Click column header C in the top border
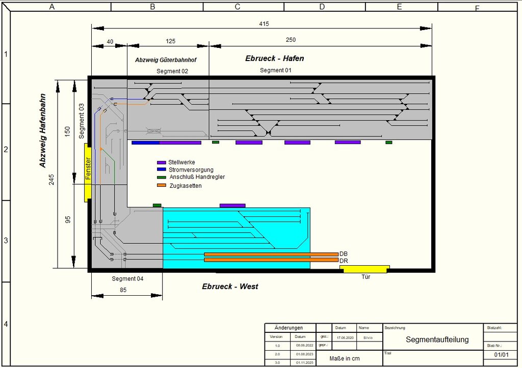The image size is (522, 368). pyautogui.click(x=237, y=7)
